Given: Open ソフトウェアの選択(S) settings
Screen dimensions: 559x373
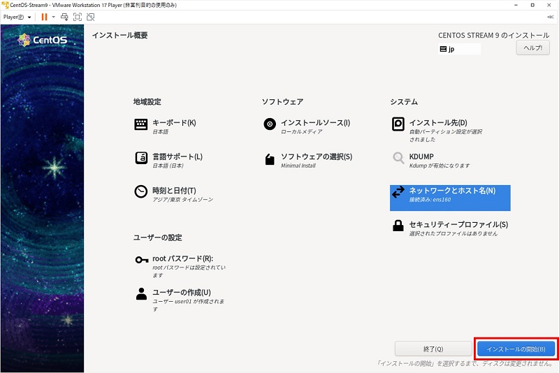Looking at the screenshot, I should click(308, 161).
